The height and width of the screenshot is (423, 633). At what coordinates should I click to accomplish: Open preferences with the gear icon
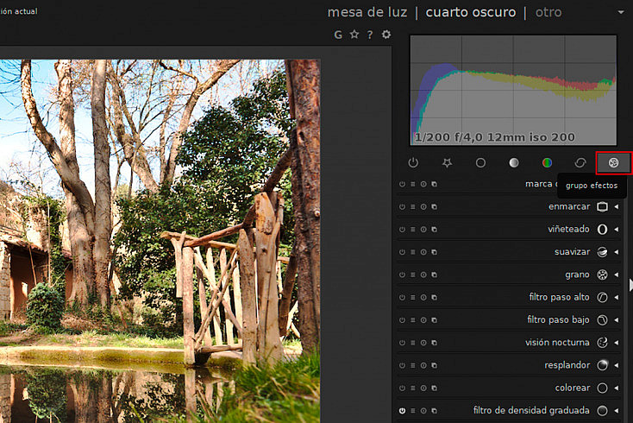tap(386, 35)
